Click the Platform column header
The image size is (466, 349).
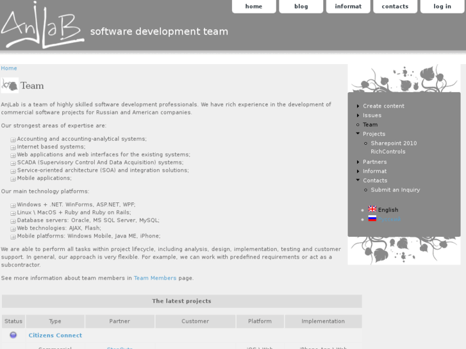[x=260, y=321]
